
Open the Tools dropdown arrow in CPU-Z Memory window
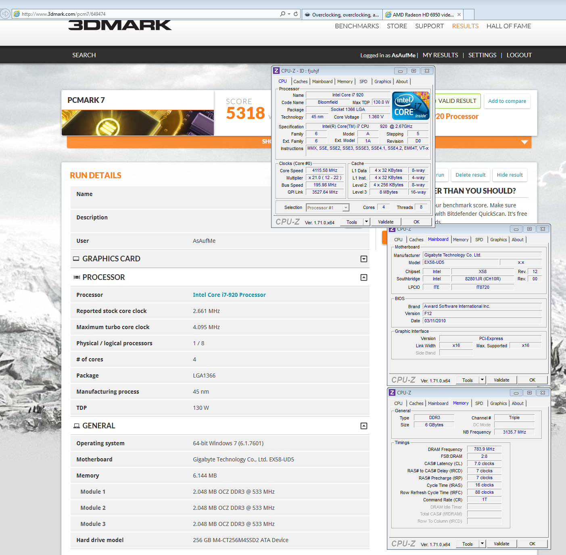click(x=482, y=544)
